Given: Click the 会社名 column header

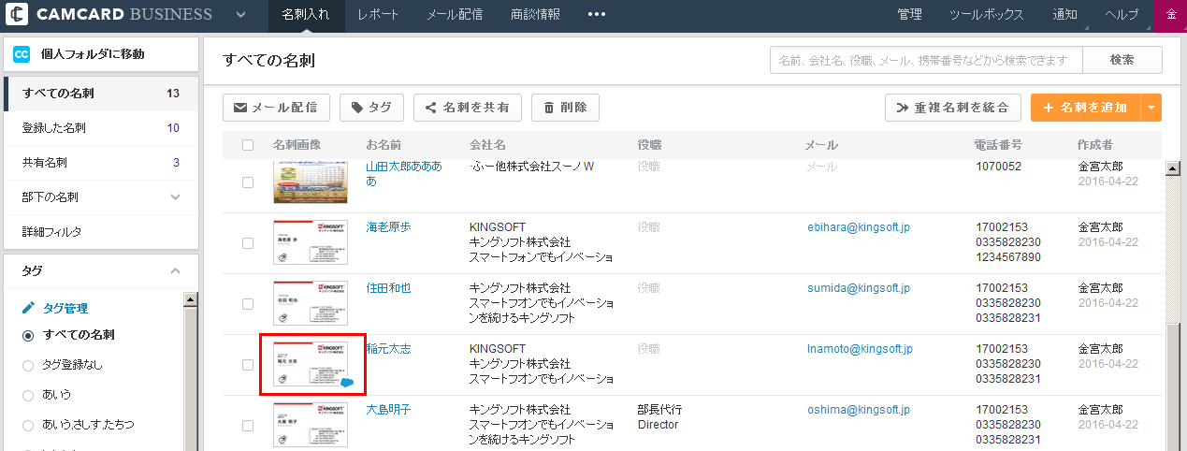Looking at the screenshot, I should tap(487, 145).
